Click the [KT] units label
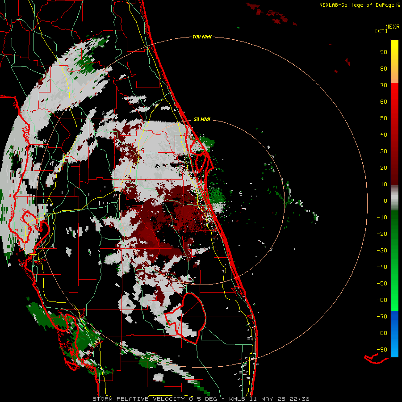The image size is (402, 402). 381,31
